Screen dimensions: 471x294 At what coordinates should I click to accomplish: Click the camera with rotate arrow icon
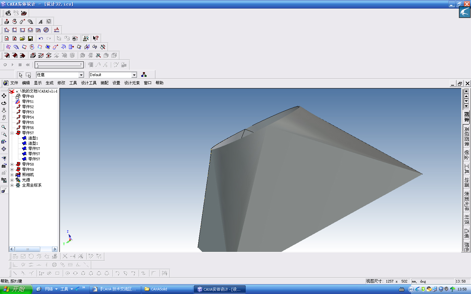(4, 165)
